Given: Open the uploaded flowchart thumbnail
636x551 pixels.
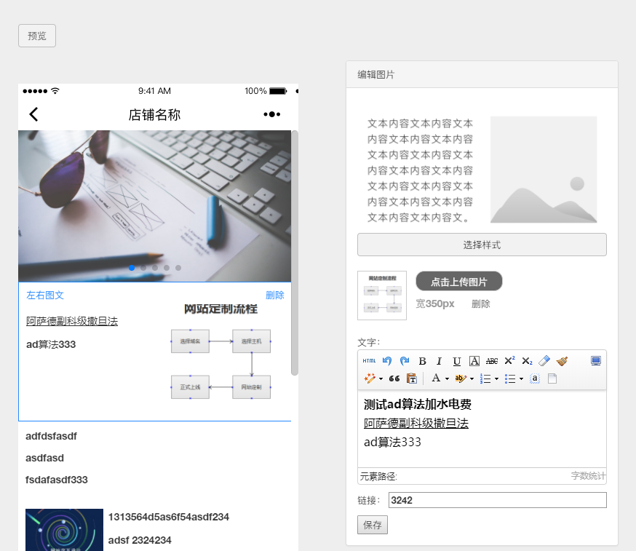Looking at the screenshot, I should (x=382, y=296).
